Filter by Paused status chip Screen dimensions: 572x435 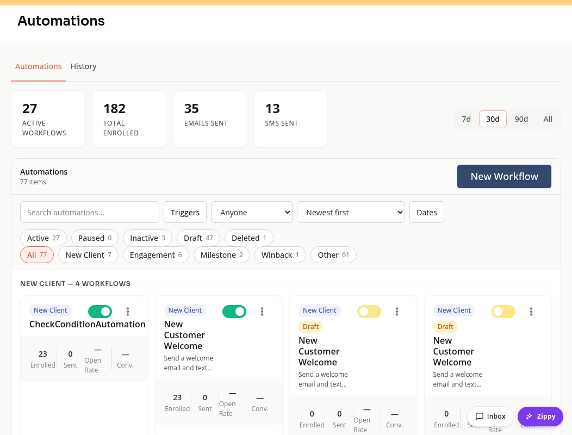(x=95, y=238)
